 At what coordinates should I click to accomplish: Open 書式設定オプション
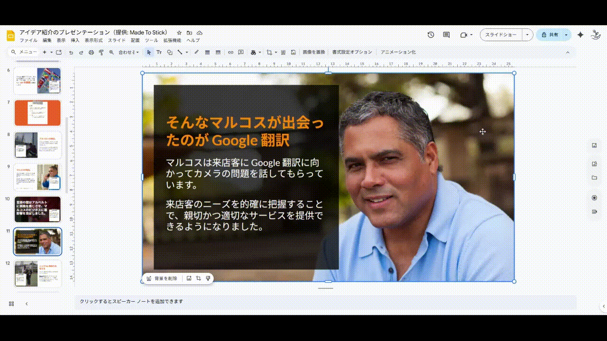[x=352, y=52]
